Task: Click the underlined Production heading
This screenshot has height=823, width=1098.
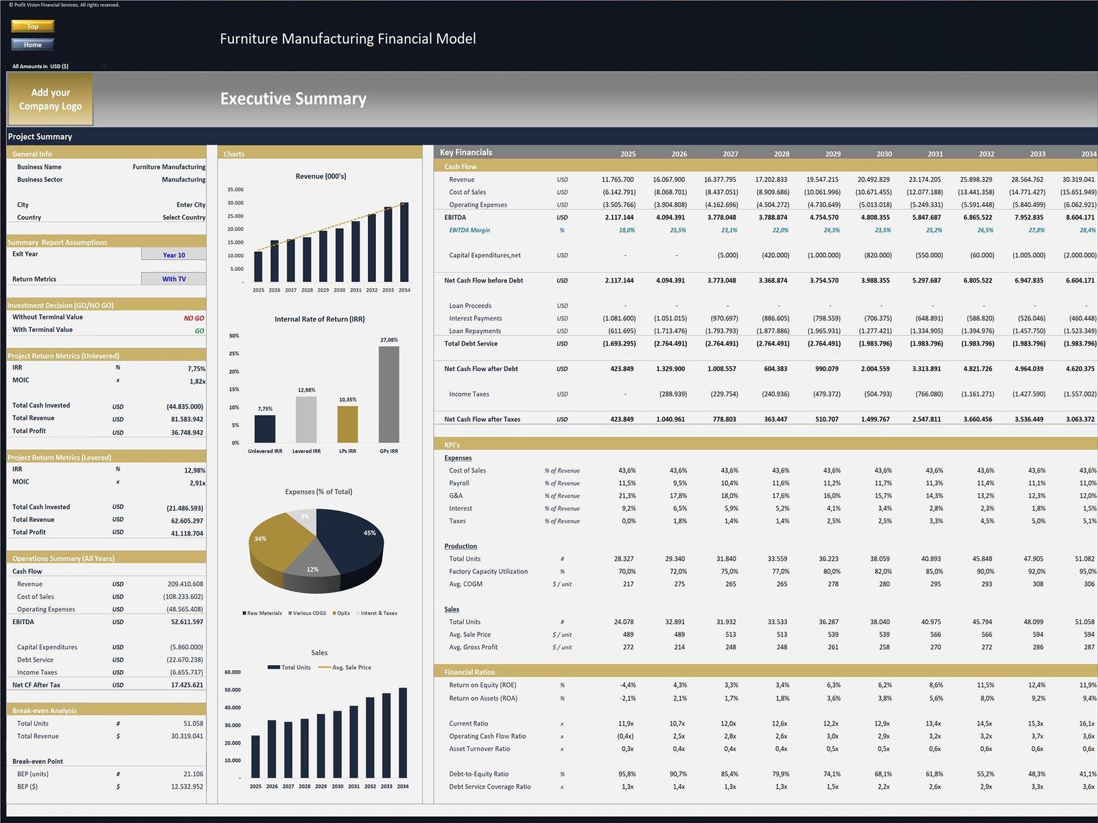Action: click(x=460, y=547)
